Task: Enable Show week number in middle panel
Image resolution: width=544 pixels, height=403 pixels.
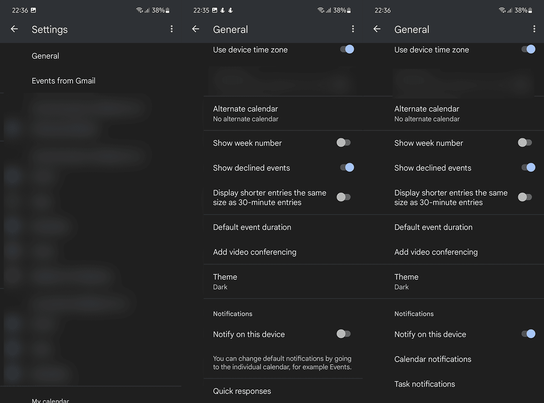Action: tap(344, 143)
